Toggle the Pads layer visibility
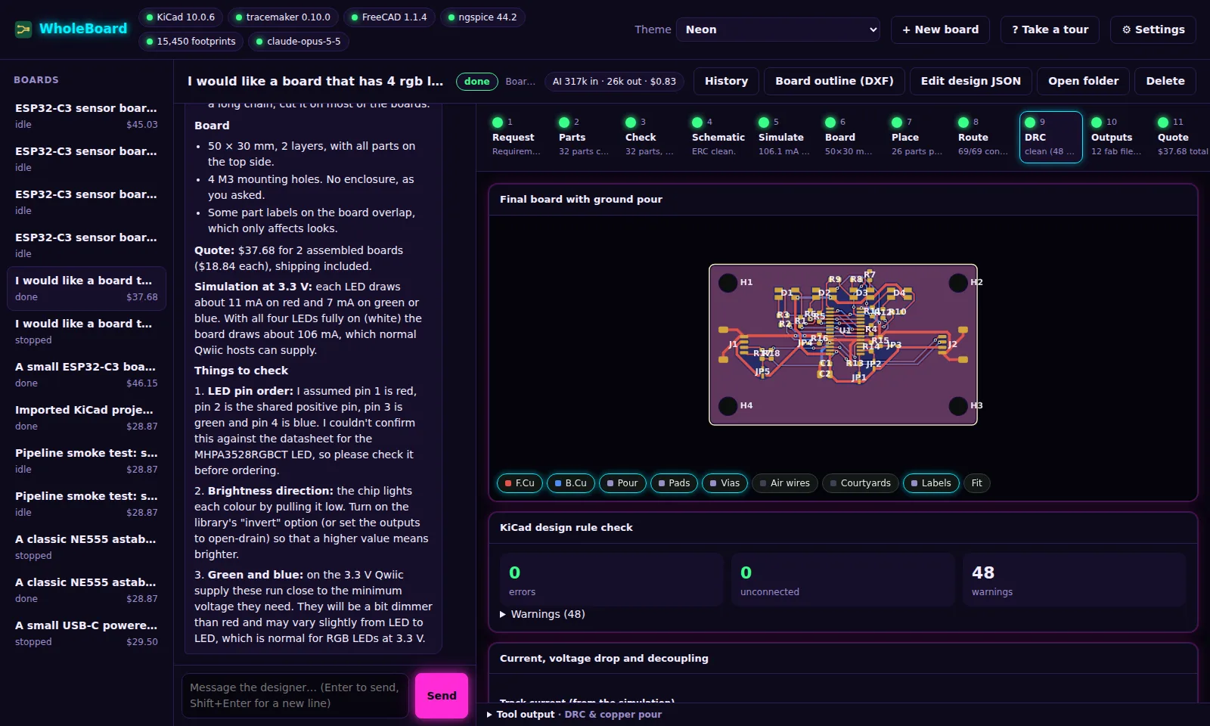Image resolution: width=1210 pixels, height=726 pixels. pyautogui.click(x=674, y=483)
